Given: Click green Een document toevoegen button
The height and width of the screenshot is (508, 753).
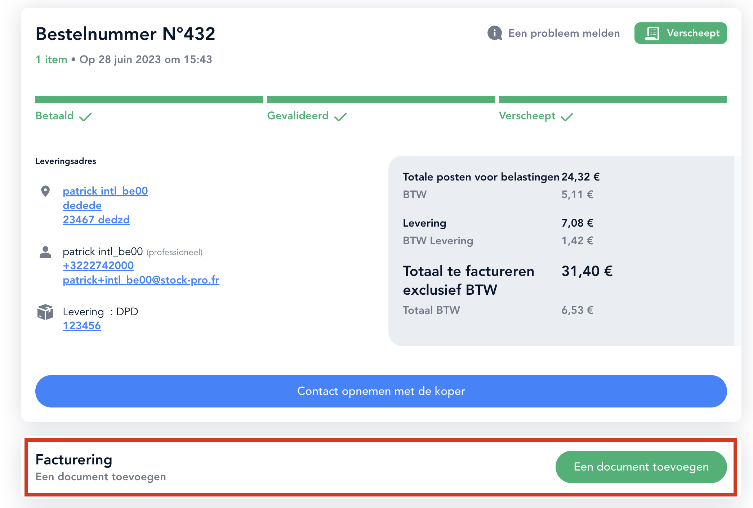Looking at the screenshot, I should (x=641, y=467).
